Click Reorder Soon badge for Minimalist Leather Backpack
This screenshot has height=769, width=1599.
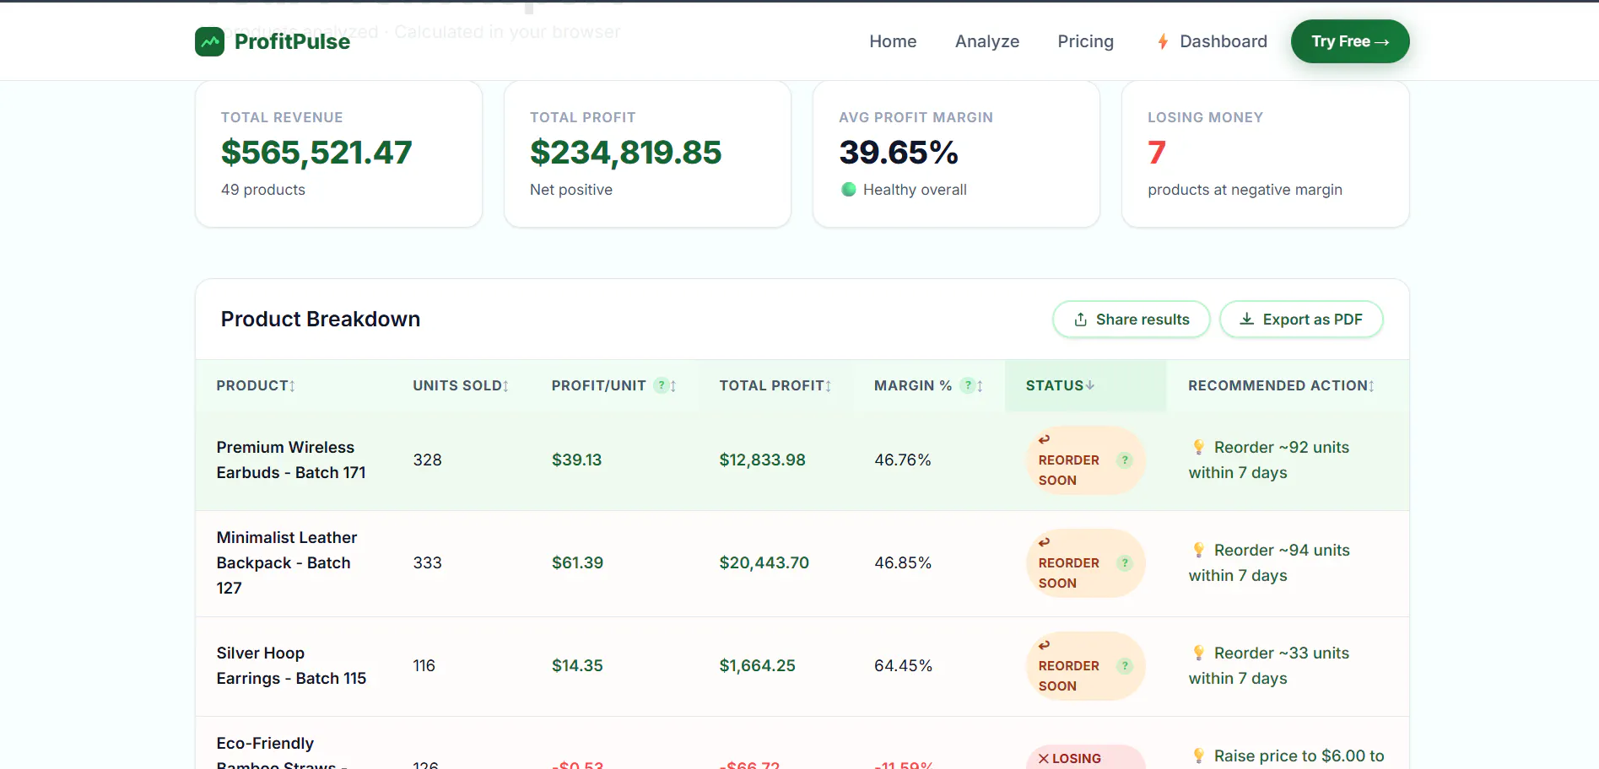[x=1085, y=563]
